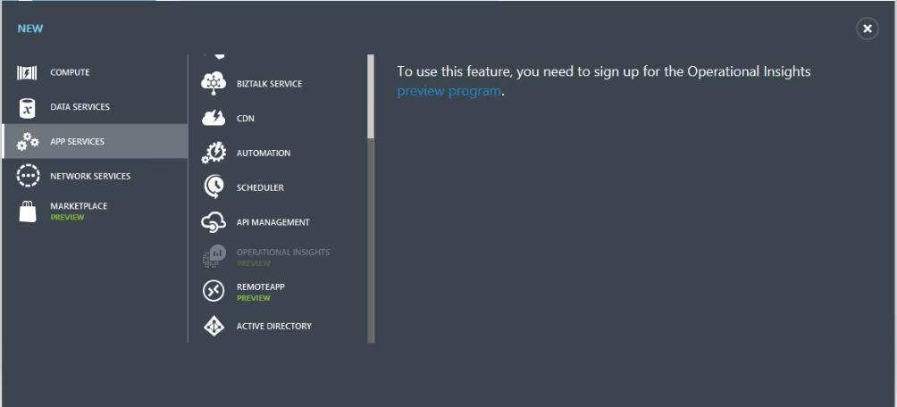Click the CDN cloud lightning icon
Image resolution: width=897 pixels, height=407 pixels.
(x=214, y=118)
